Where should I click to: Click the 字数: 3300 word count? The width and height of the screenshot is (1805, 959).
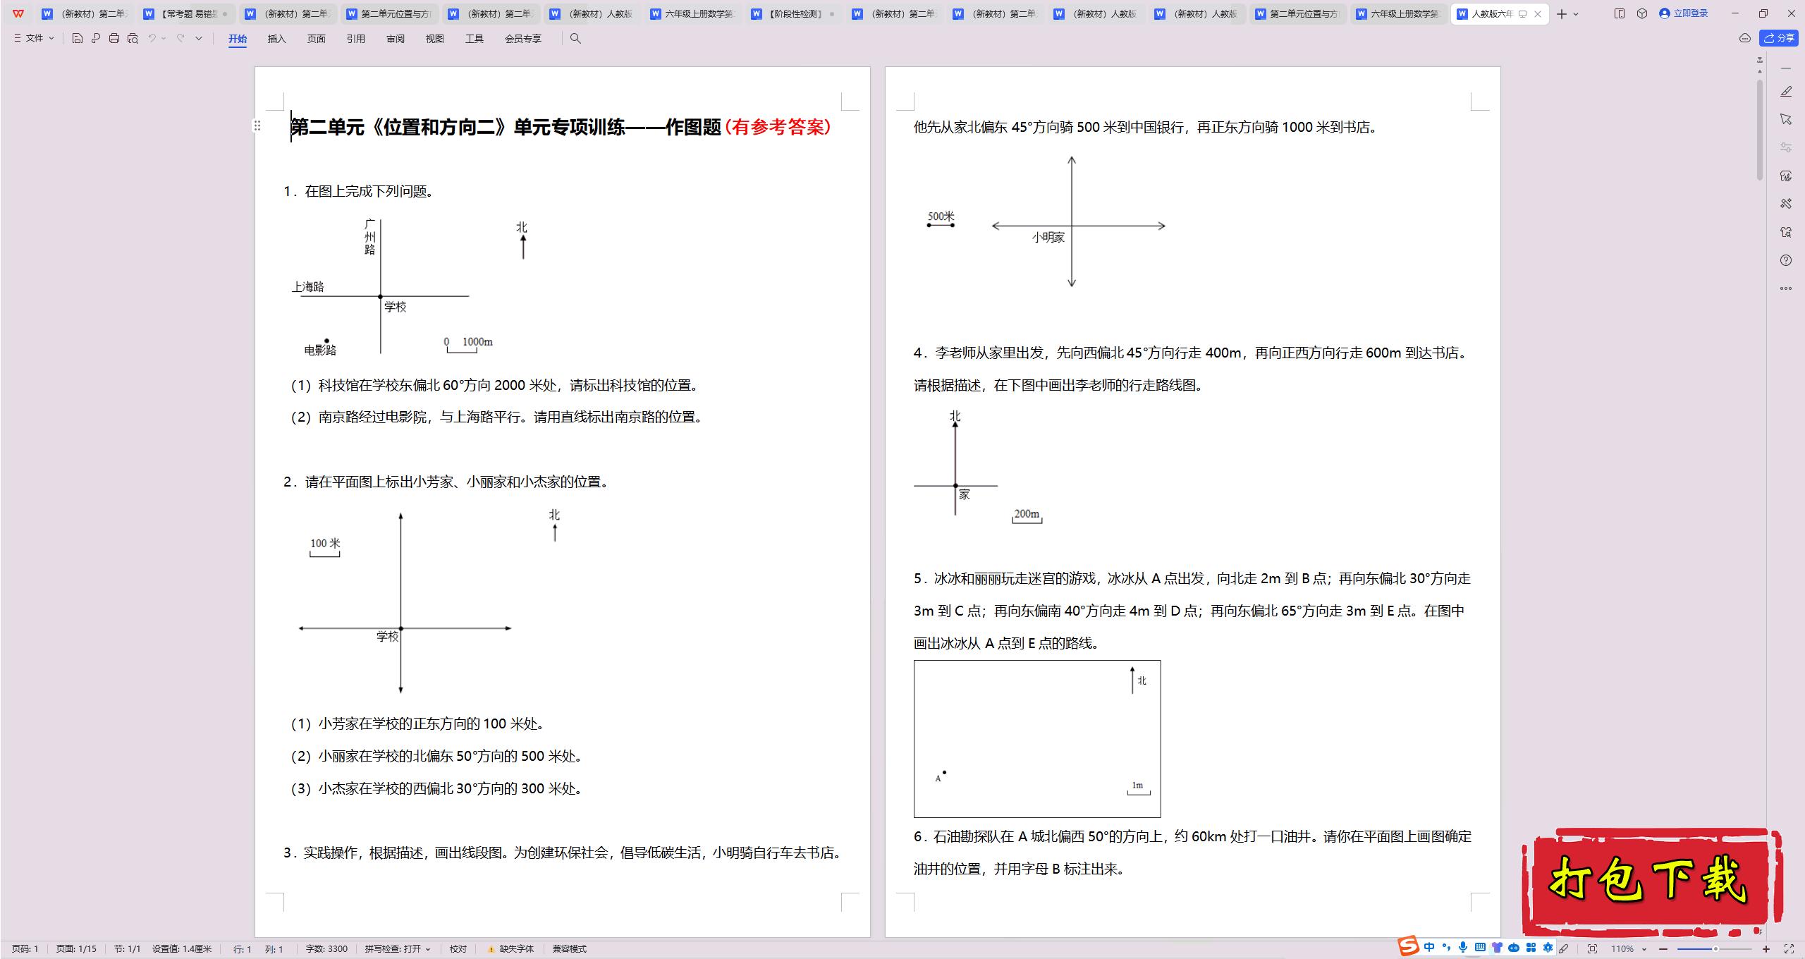point(326,949)
